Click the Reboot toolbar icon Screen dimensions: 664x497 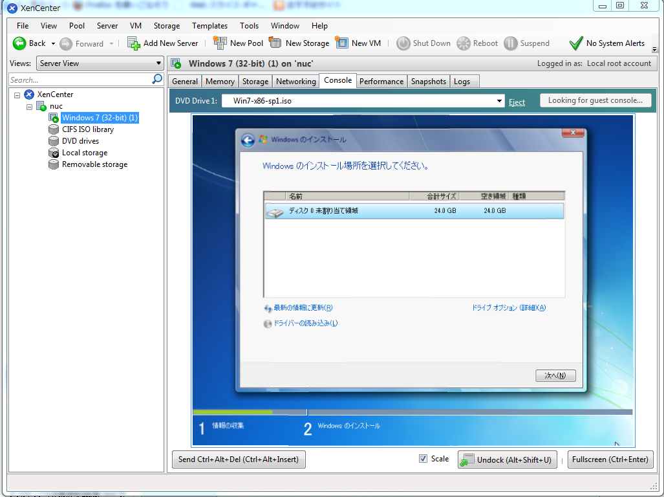click(464, 43)
